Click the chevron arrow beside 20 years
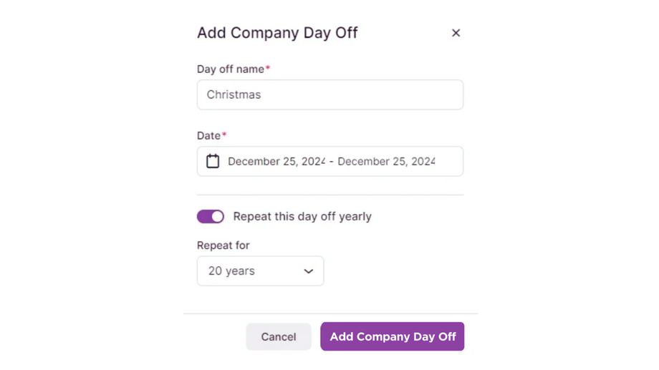The height and width of the screenshot is (370, 659). [x=309, y=271]
